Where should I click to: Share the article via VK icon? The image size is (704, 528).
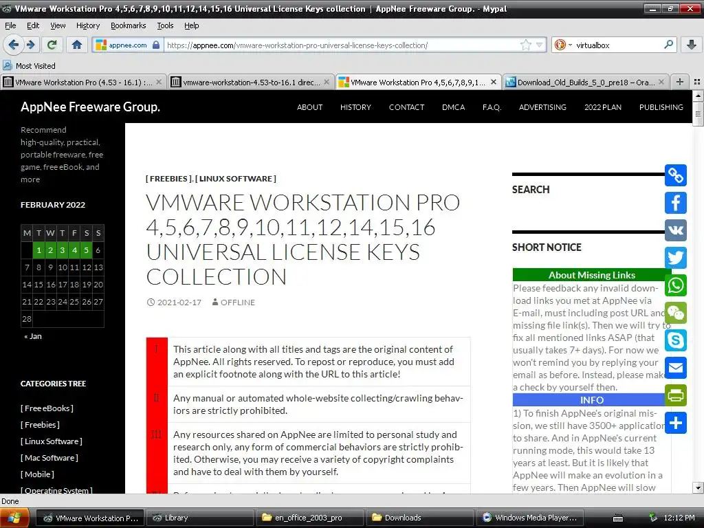point(676,230)
